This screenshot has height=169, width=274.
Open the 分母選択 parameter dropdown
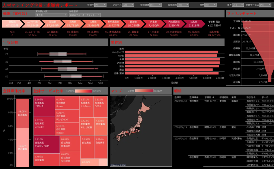[x=85, y=15]
